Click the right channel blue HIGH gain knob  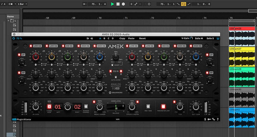point(196,57)
